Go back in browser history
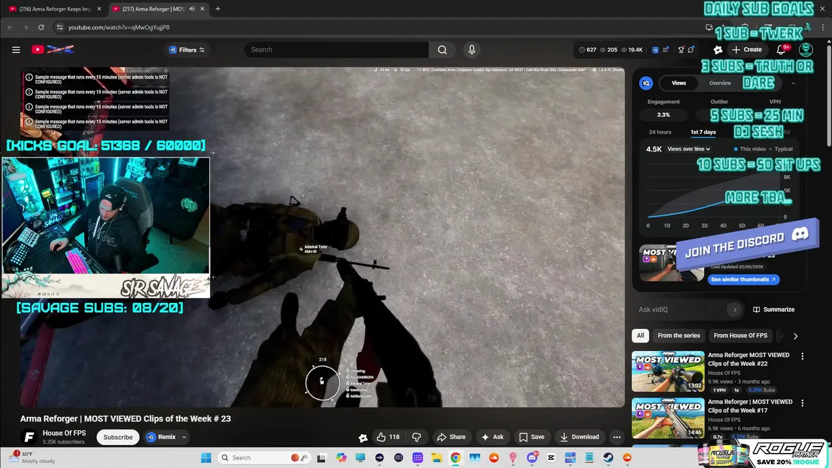The image size is (832, 468). 10,27
